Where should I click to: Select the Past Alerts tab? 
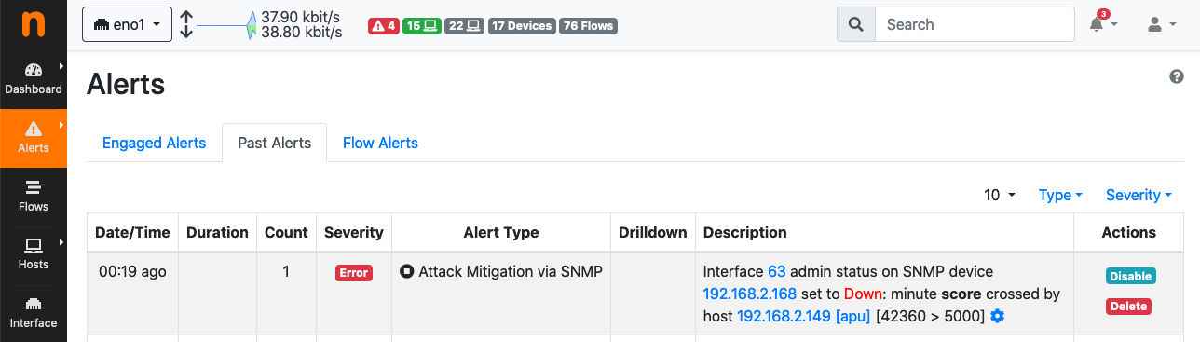[x=274, y=143]
